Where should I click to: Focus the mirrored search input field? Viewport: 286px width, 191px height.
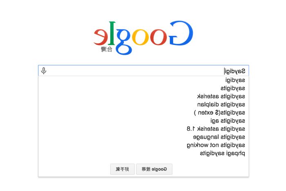[x=143, y=71]
